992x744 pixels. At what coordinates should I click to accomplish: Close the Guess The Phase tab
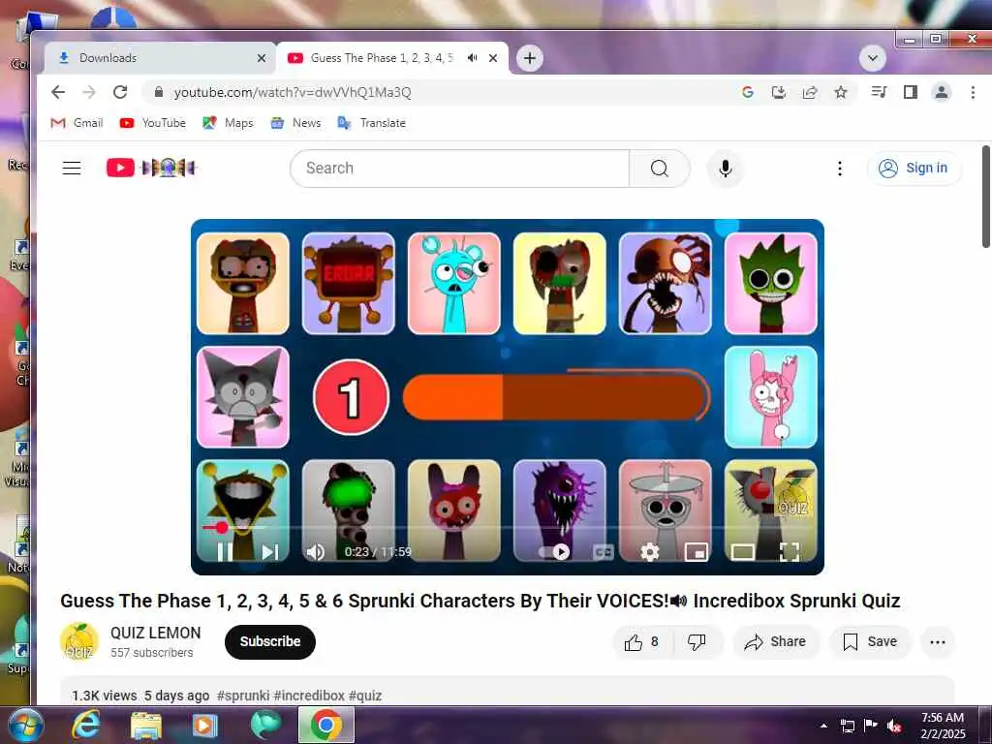[493, 58]
